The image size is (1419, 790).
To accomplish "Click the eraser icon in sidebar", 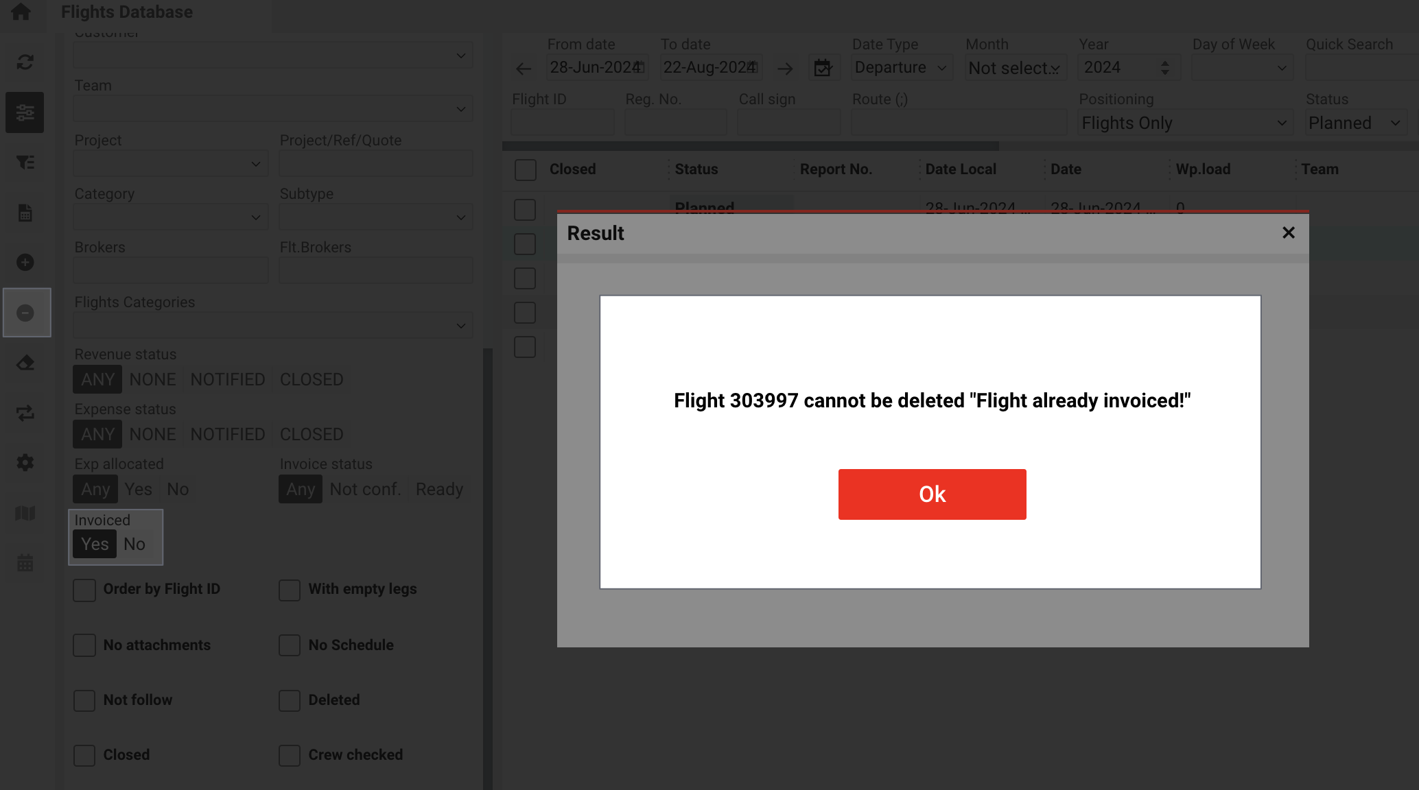I will (25, 363).
